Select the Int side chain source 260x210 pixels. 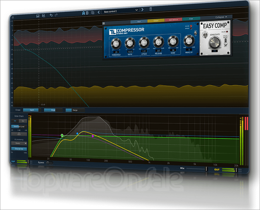click(15, 121)
